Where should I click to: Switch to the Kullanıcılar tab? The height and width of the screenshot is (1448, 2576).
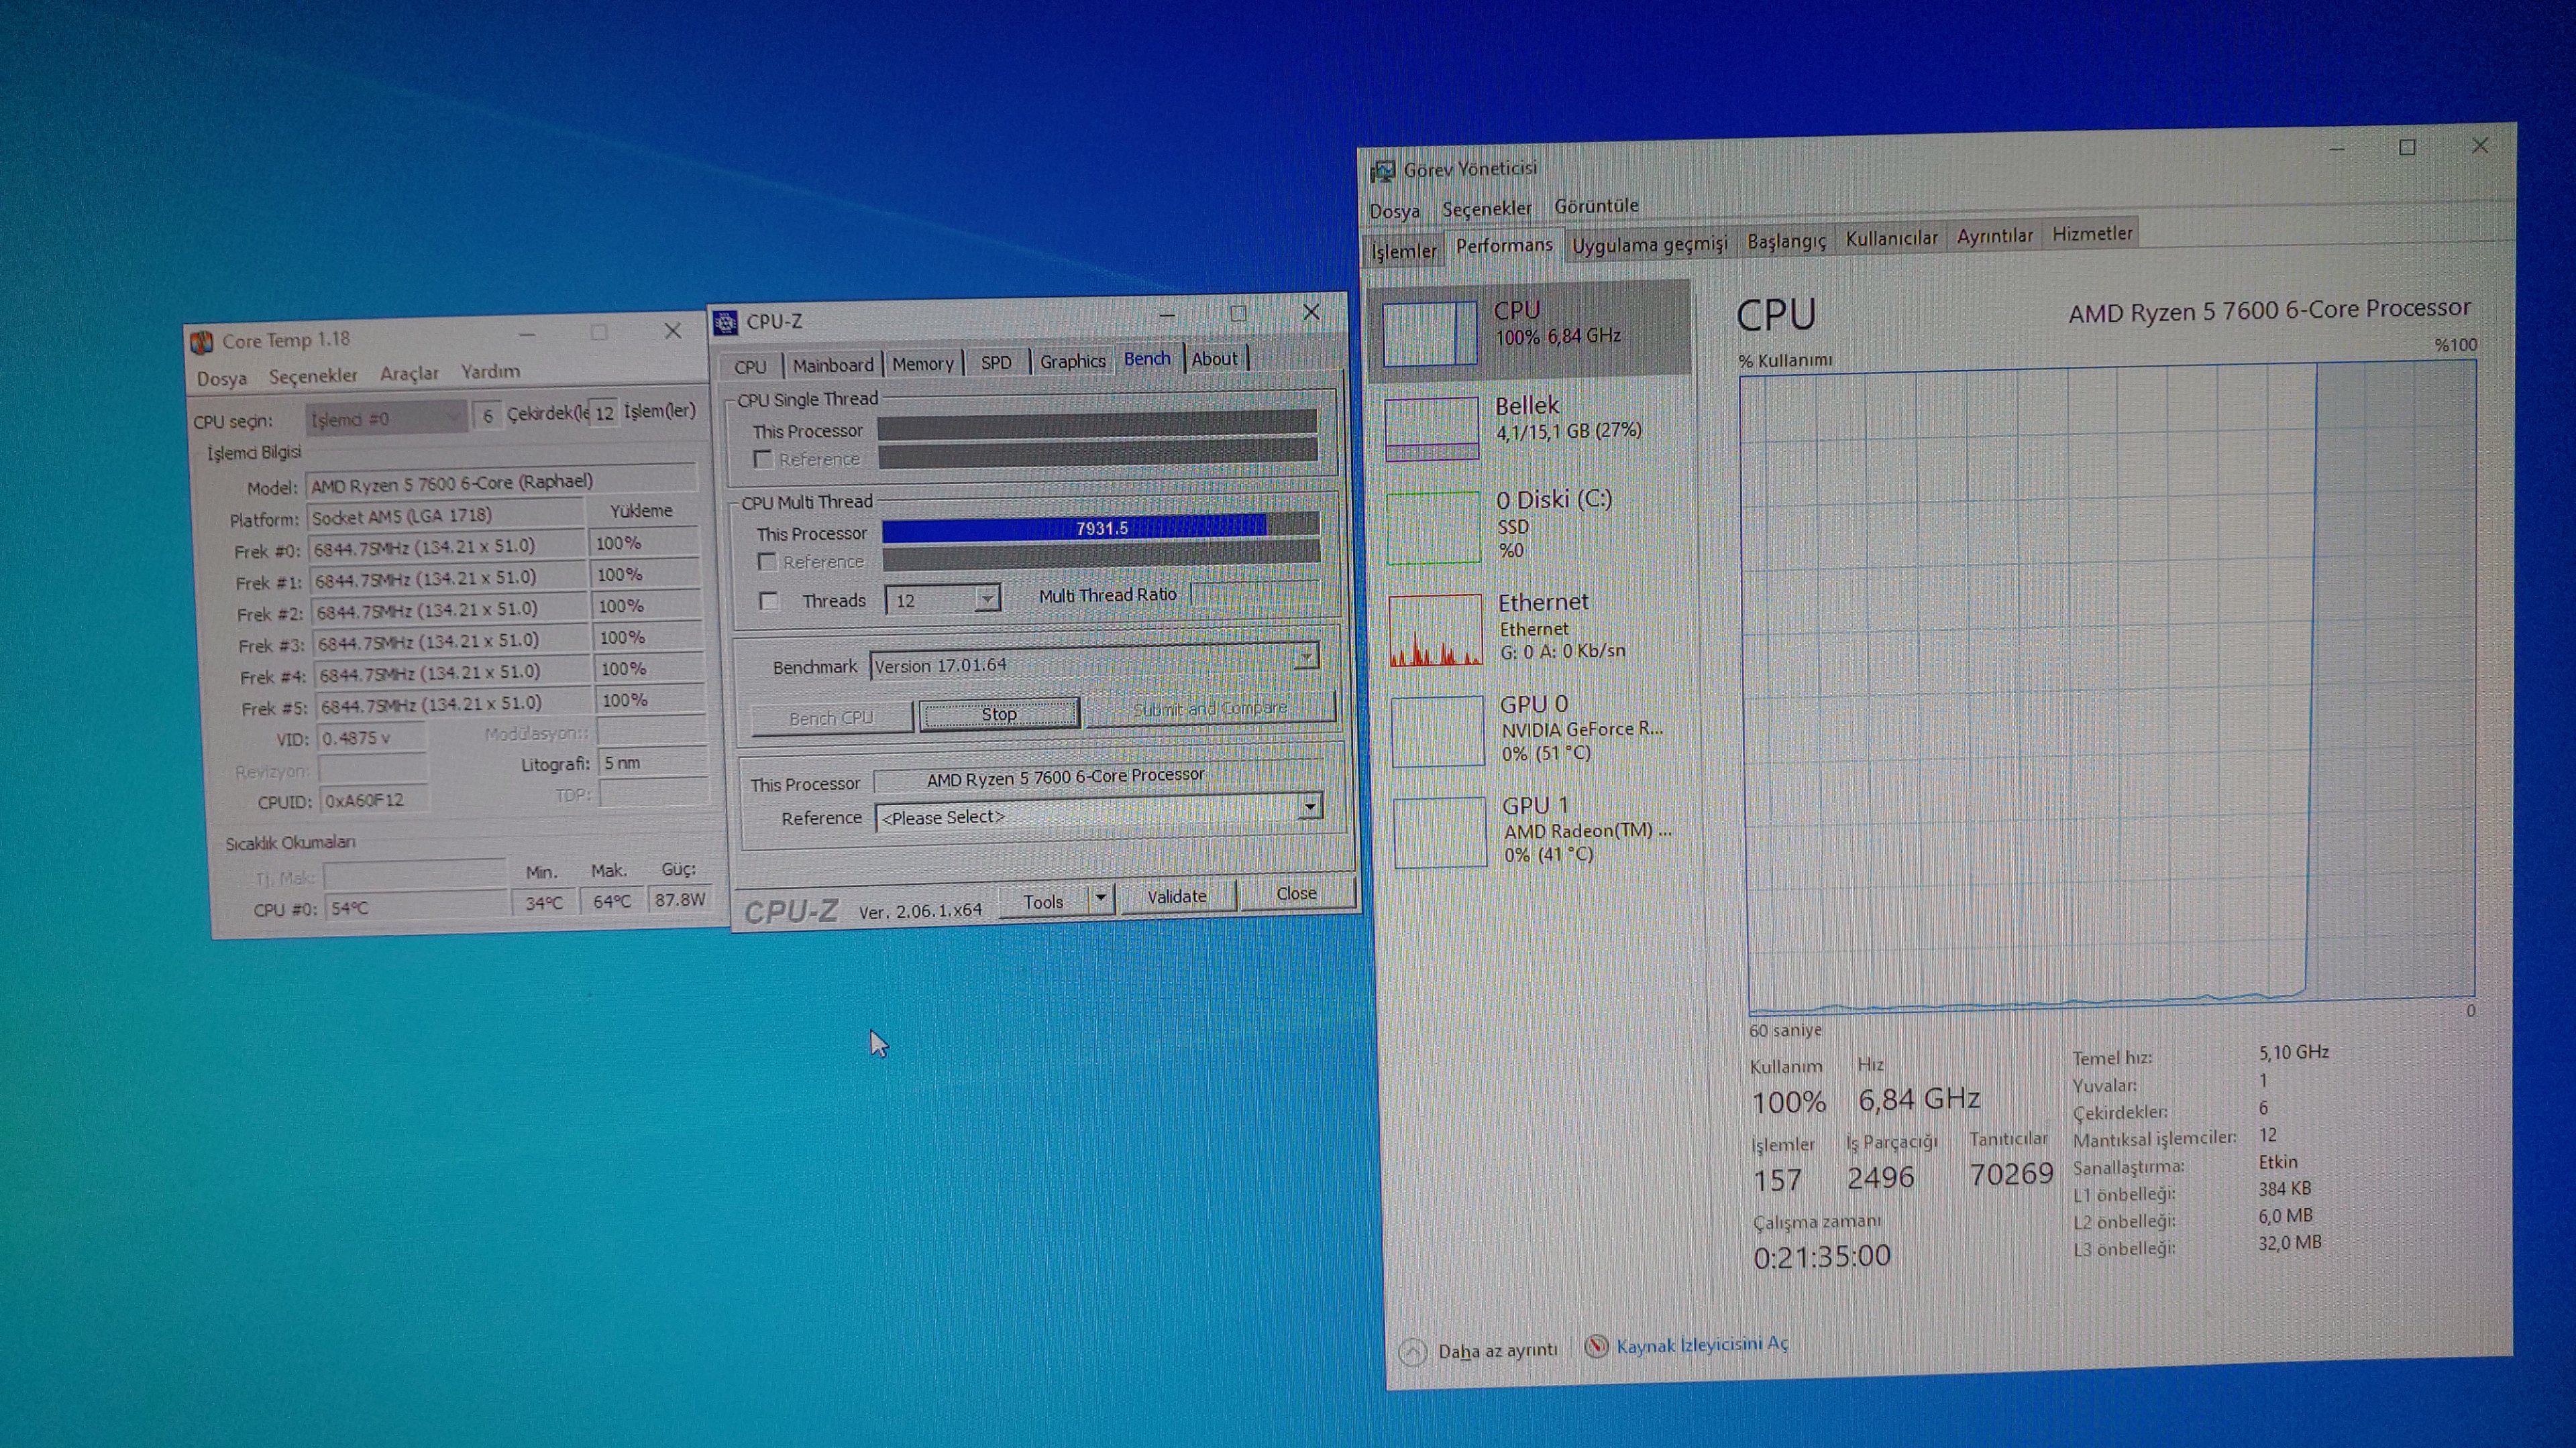pos(1891,239)
